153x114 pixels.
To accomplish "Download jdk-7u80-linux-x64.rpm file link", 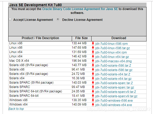I will coord(111,52).
